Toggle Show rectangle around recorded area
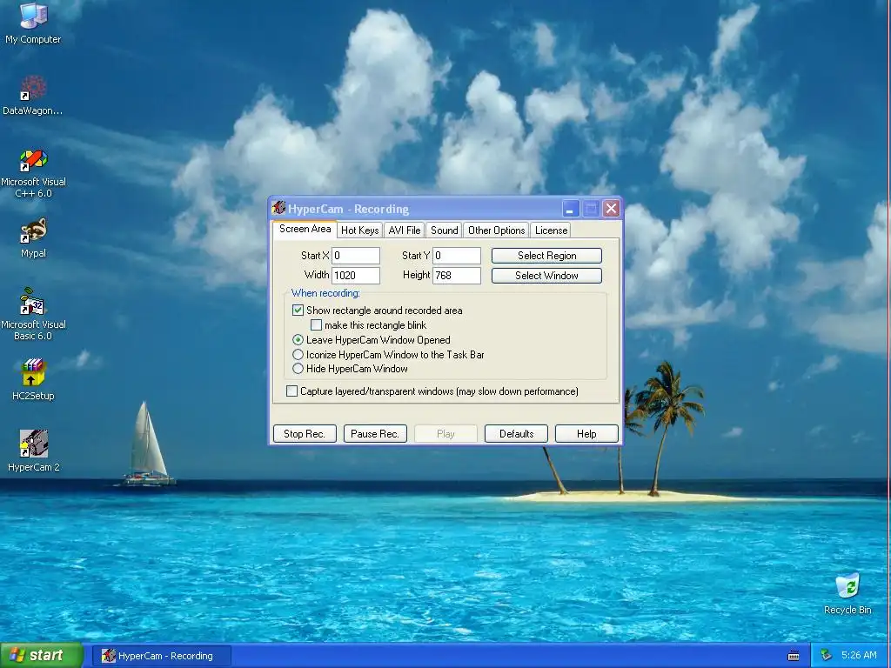 298,311
